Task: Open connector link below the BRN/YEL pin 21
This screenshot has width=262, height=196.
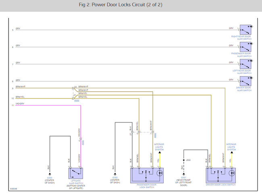Action: click(x=77, y=101)
